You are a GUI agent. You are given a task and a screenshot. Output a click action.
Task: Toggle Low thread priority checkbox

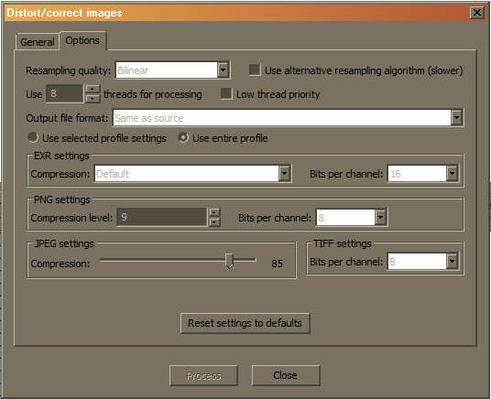(226, 93)
